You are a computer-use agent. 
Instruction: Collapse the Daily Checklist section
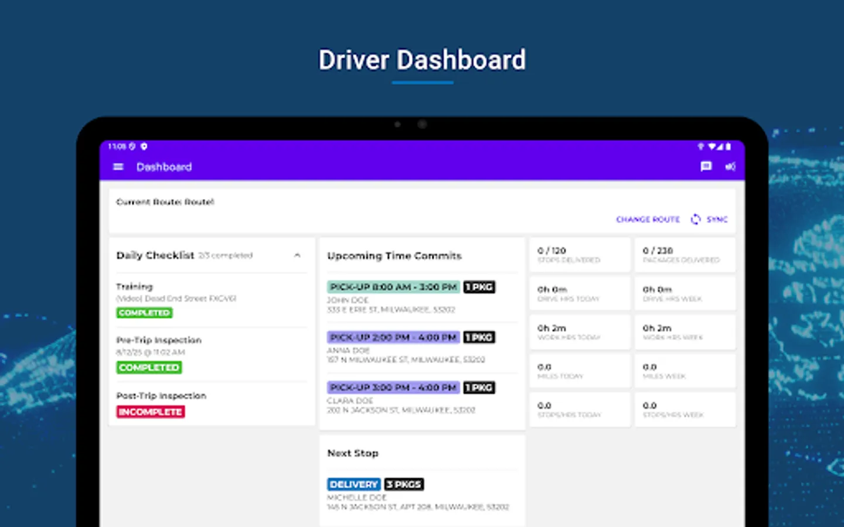297,255
